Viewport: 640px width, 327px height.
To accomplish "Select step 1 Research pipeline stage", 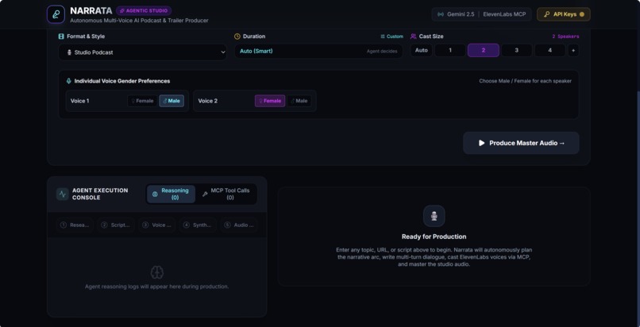I will pyautogui.click(x=75, y=225).
